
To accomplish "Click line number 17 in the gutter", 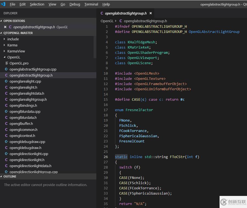I will click(106, 110).
